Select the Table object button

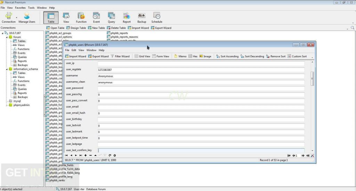51,17
